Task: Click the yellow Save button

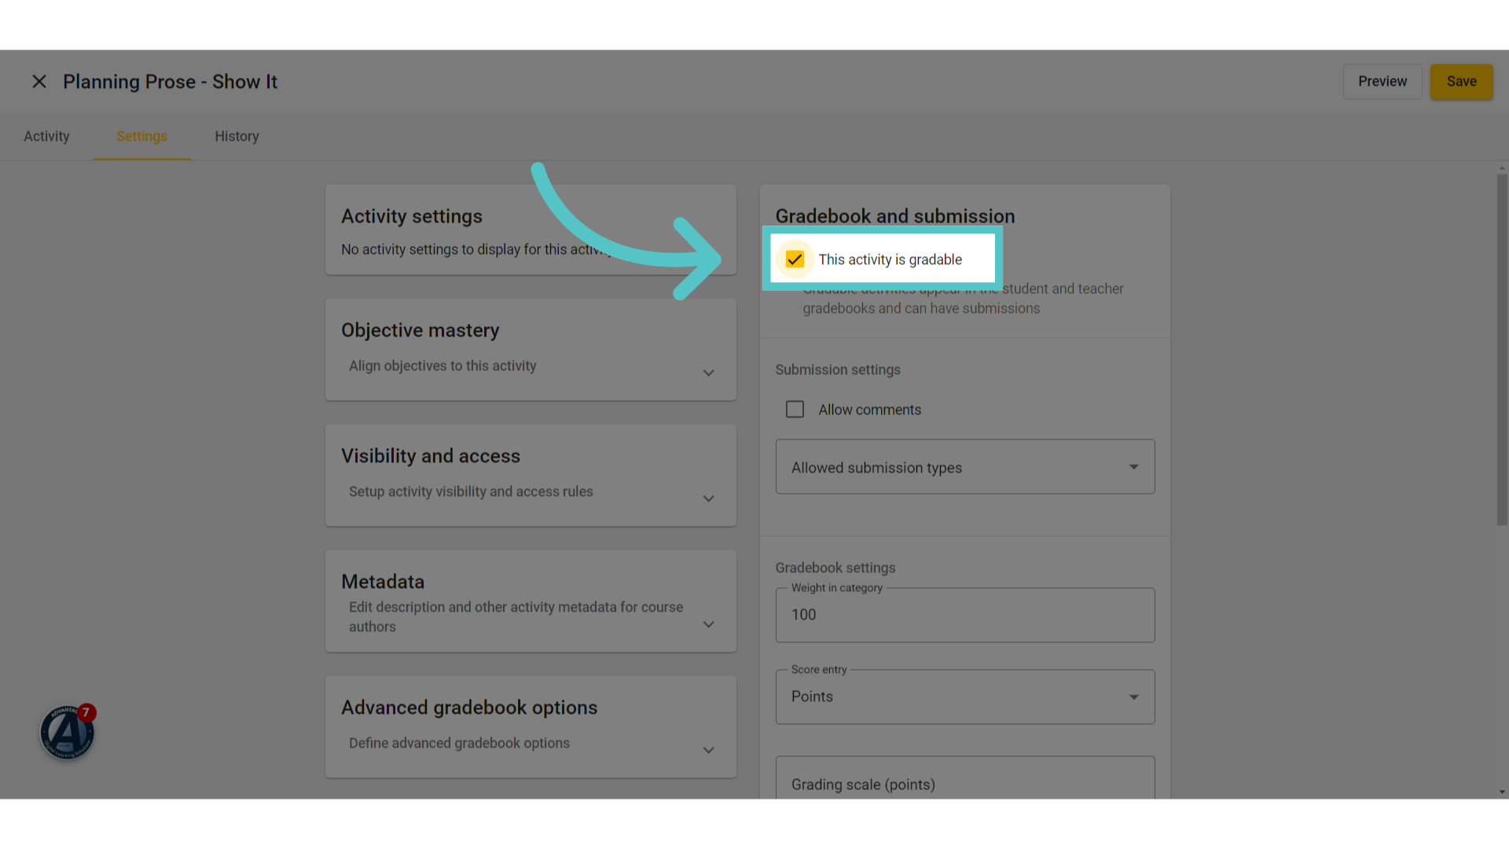Action: pyautogui.click(x=1461, y=82)
